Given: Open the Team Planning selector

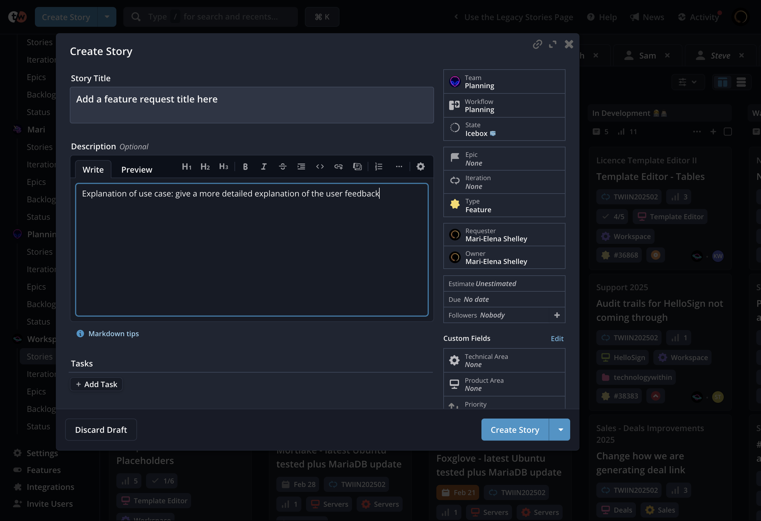Looking at the screenshot, I should 504,81.
